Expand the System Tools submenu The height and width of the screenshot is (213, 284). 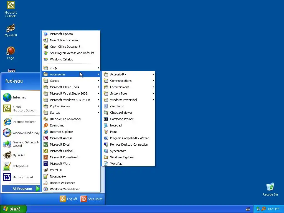click(x=129, y=93)
